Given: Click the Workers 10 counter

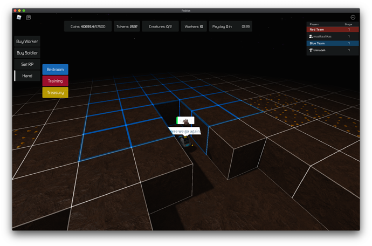Looking at the screenshot, I should [194, 26].
